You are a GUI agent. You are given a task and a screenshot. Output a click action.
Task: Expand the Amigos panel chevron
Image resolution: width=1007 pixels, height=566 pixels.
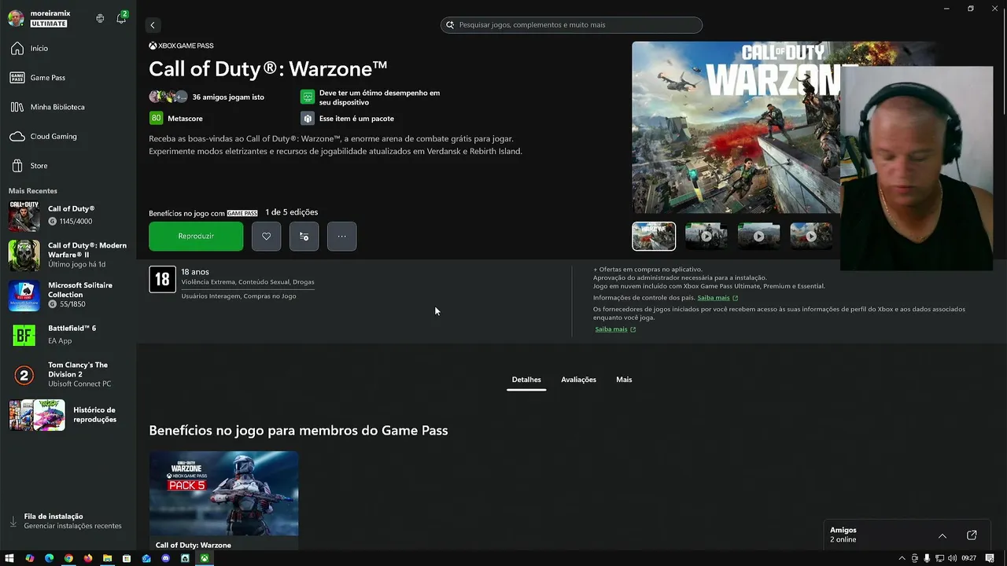[x=942, y=535]
